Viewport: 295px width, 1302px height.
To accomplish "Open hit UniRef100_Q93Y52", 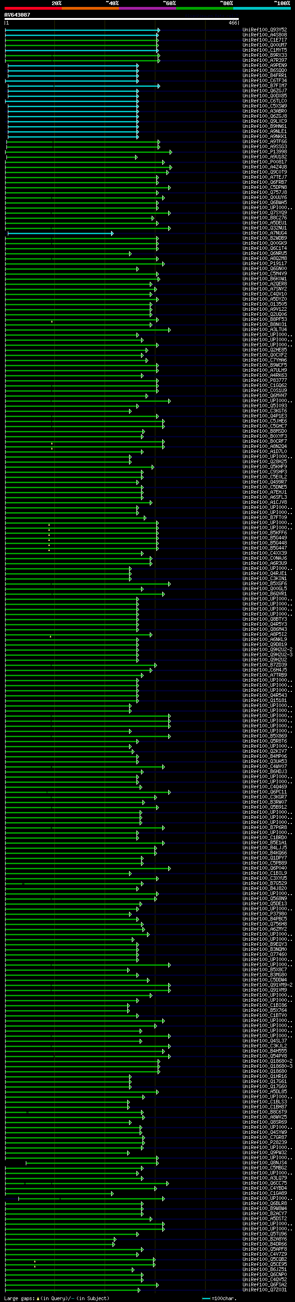I will (265, 30).
